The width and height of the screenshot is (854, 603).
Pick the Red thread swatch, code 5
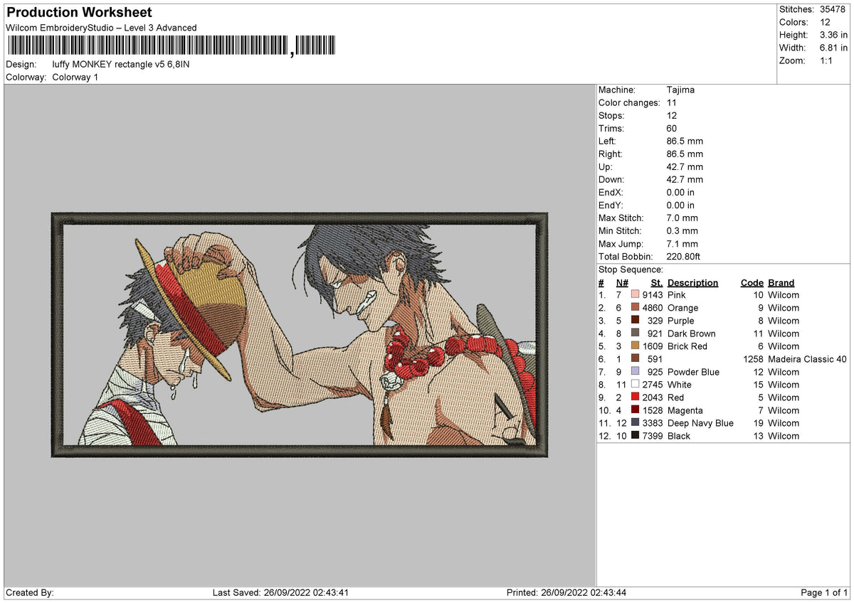point(635,397)
